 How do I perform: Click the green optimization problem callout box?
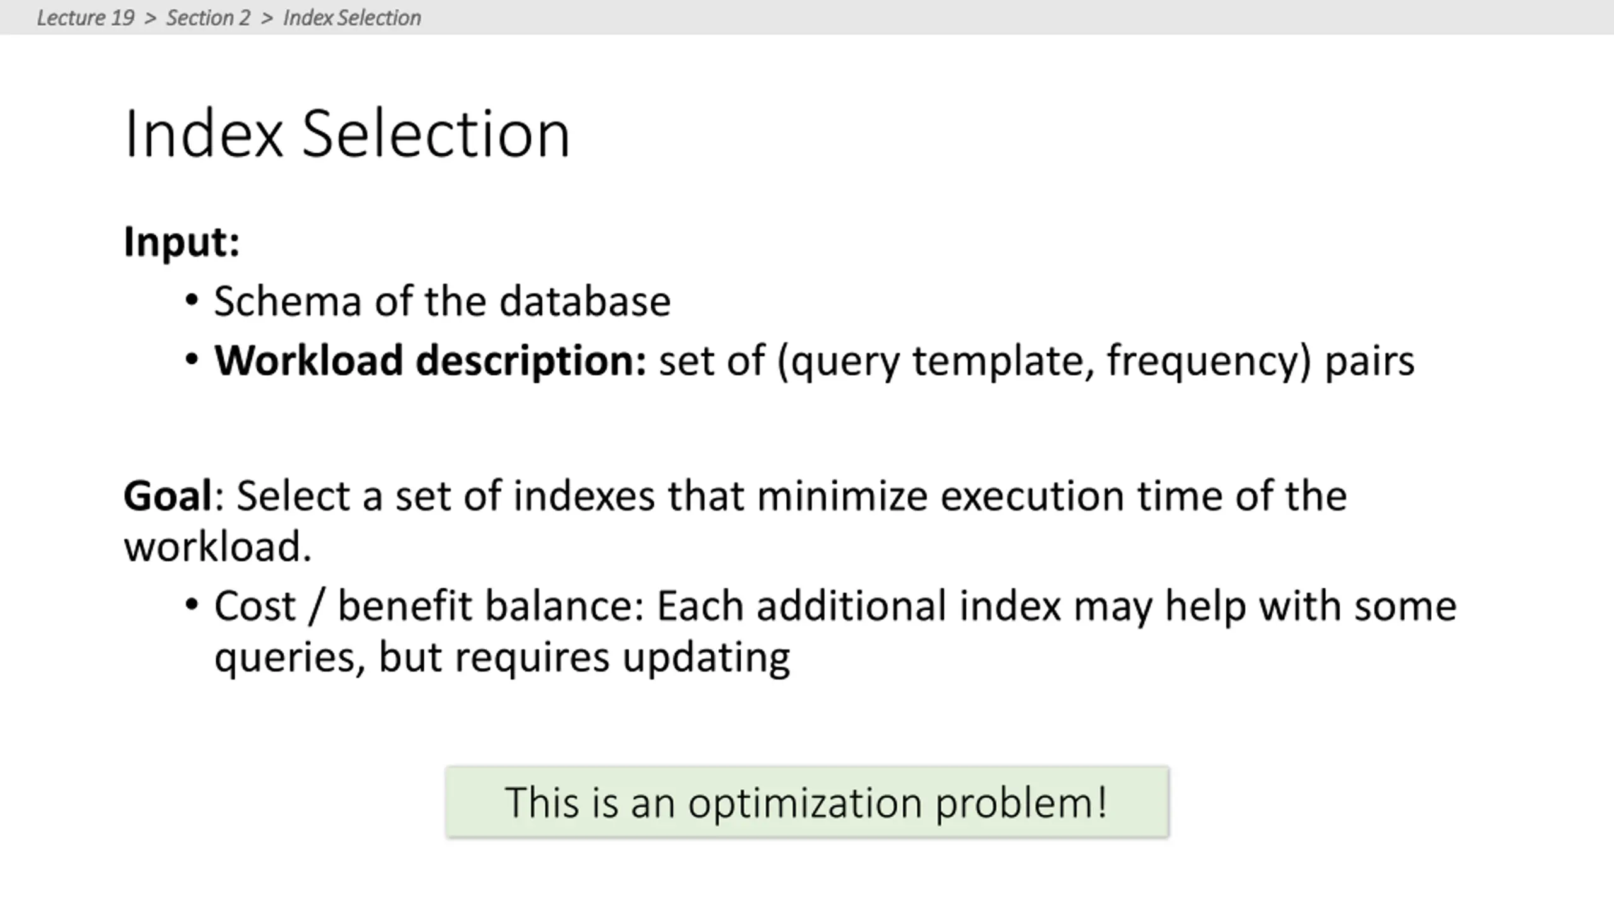click(x=807, y=802)
